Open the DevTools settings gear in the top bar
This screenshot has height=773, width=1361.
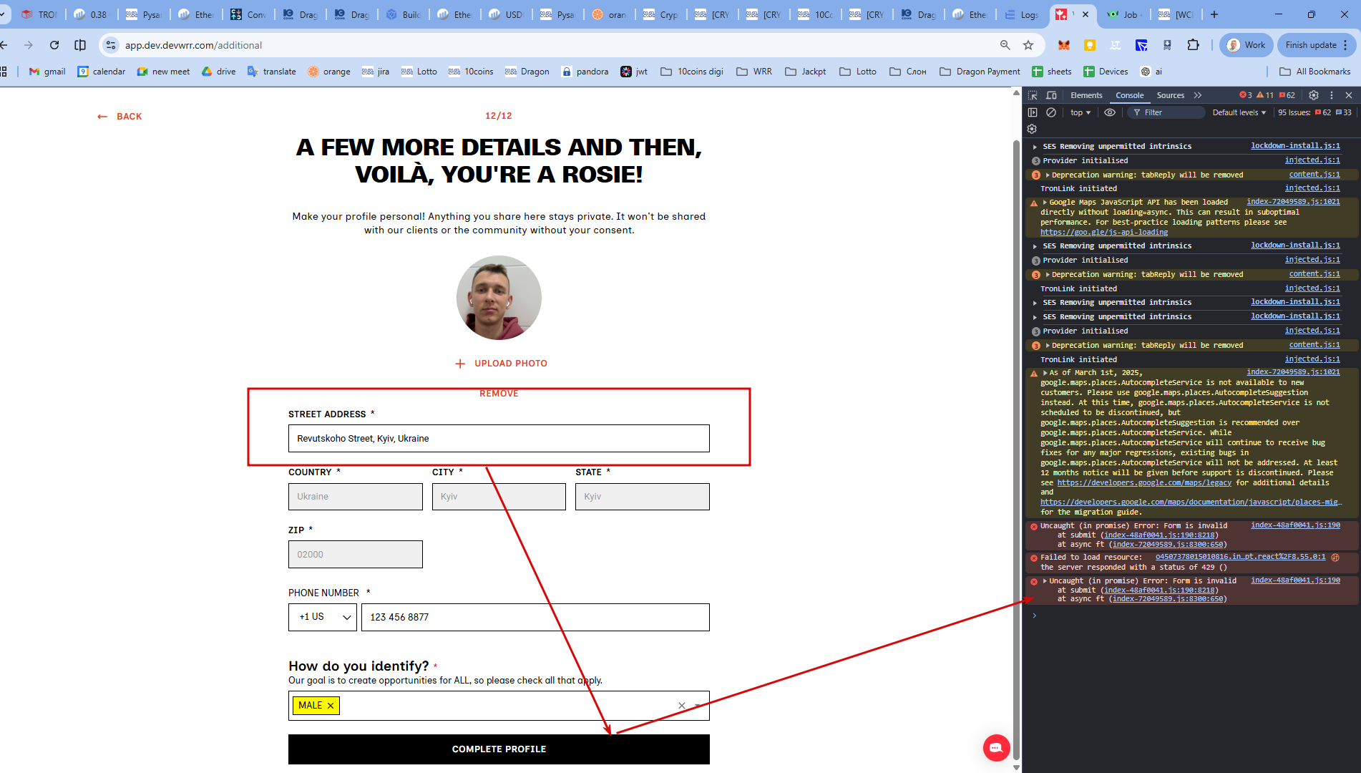pos(1314,95)
